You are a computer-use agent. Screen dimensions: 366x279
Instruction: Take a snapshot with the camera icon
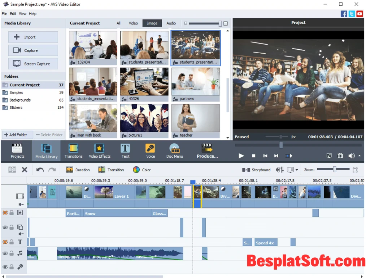click(x=340, y=156)
